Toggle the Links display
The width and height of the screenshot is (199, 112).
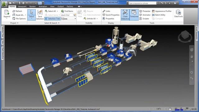pyautogui.click(x=106, y=11)
